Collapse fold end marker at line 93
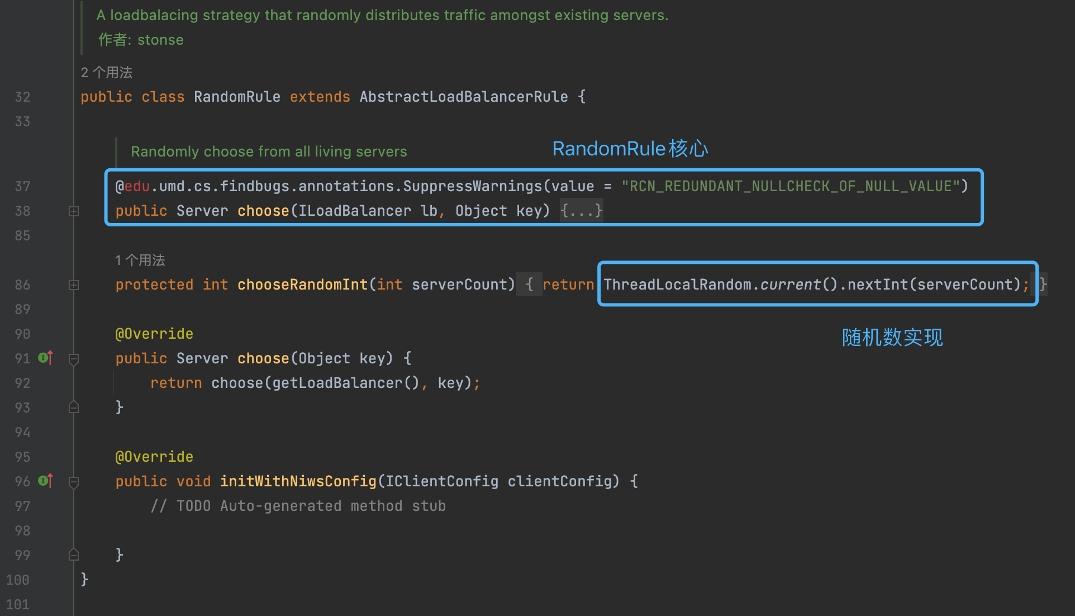The height and width of the screenshot is (616, 1075). (x=74, y=407)
